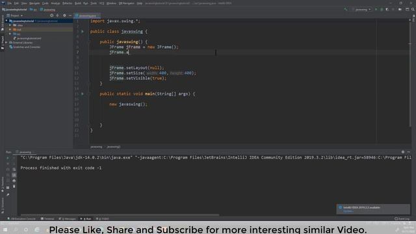Click the pin tab icon in Run panel
This screenshot has width=416, height=234.
point(8,195)
